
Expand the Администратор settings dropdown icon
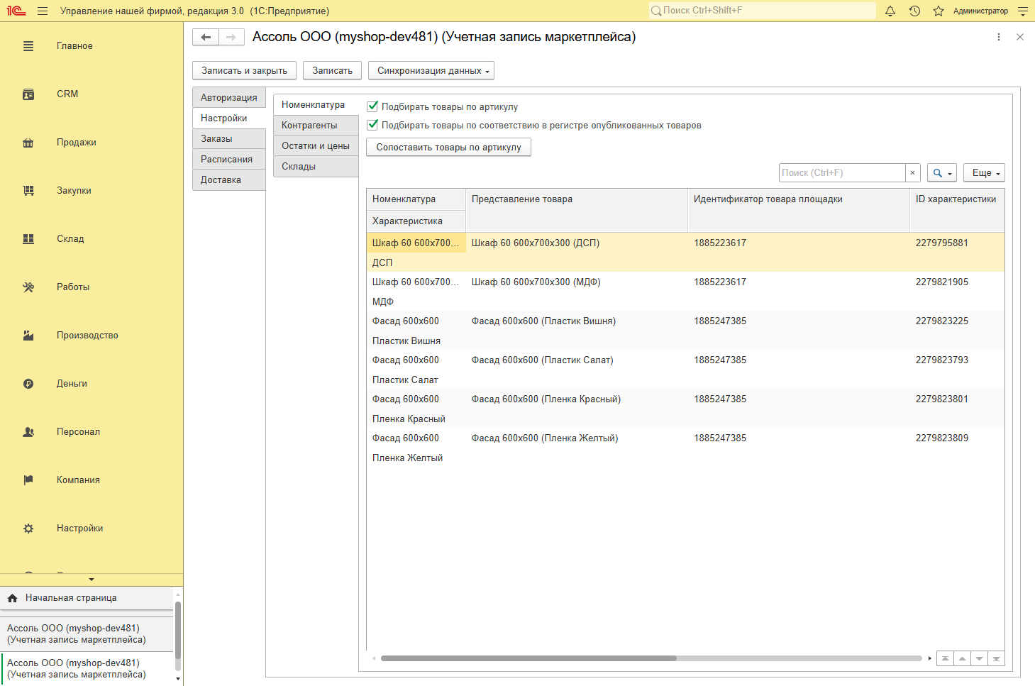coord(1022,11)
